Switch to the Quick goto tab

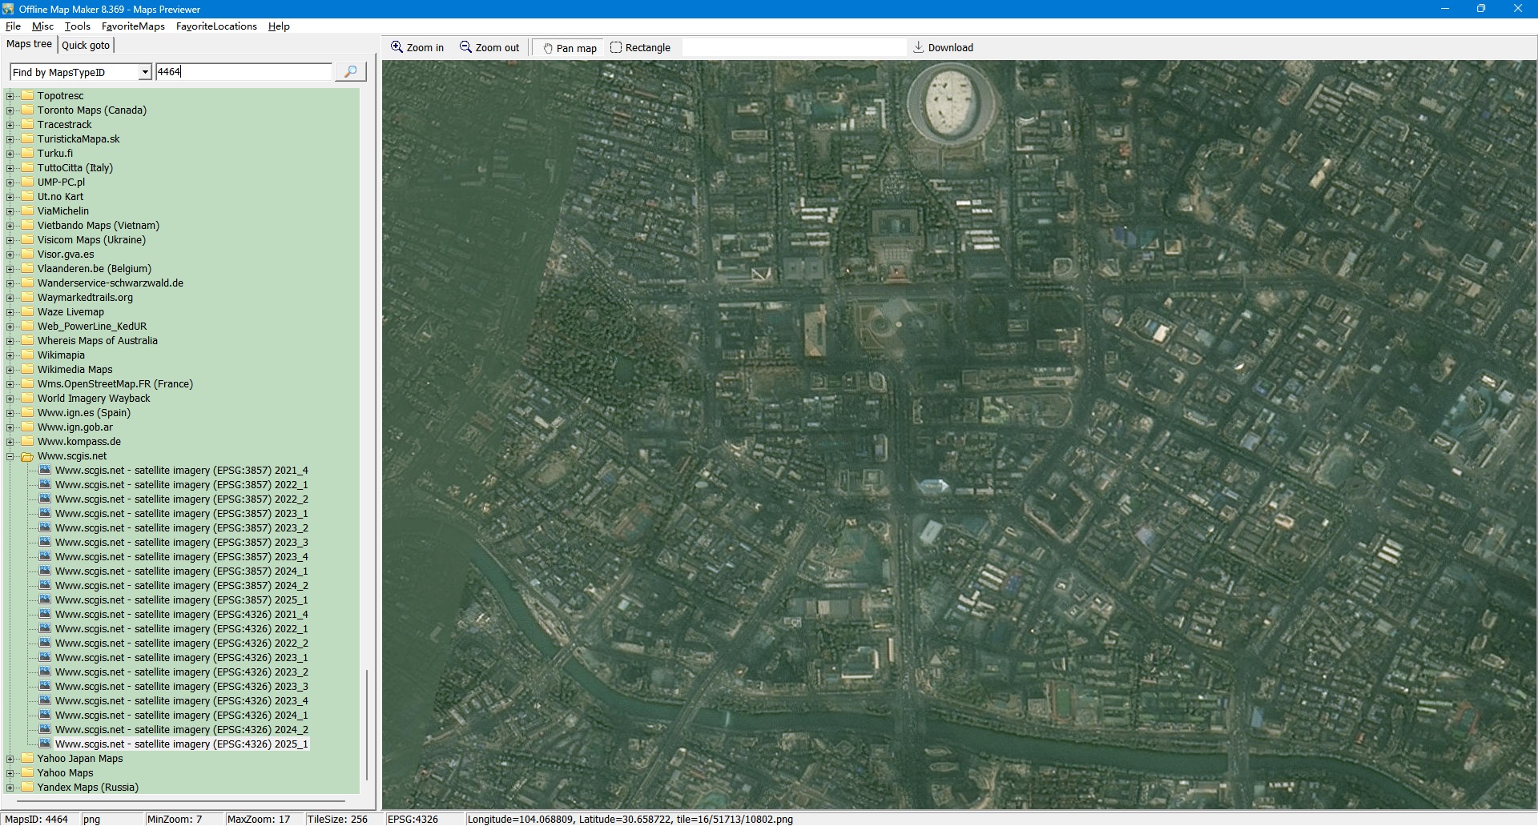click(x=86, y=46)
